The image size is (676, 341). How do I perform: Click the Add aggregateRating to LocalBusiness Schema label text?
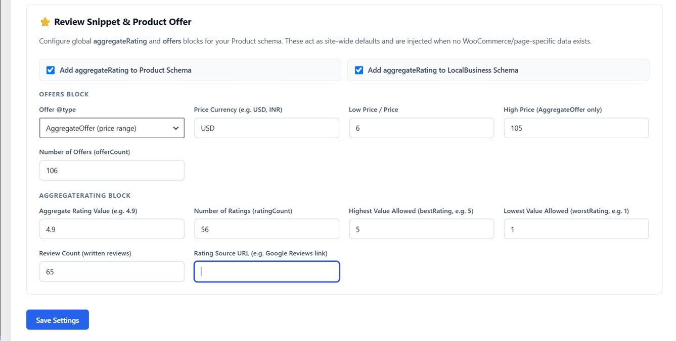click(443, 70)
